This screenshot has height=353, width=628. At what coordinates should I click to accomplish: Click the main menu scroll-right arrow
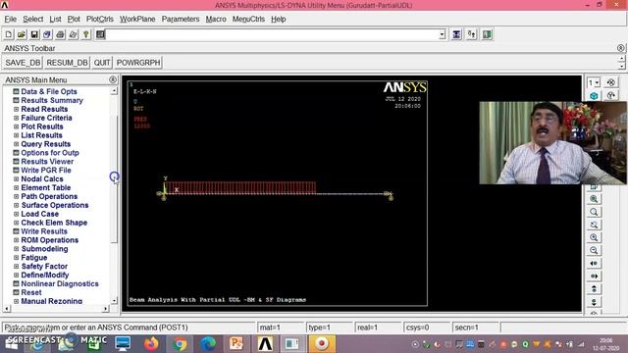pos(105,309)
